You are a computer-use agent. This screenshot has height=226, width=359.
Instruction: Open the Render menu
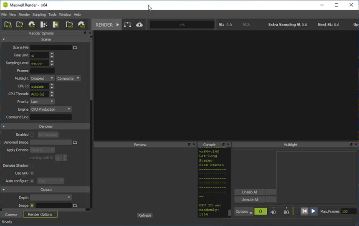24,15
